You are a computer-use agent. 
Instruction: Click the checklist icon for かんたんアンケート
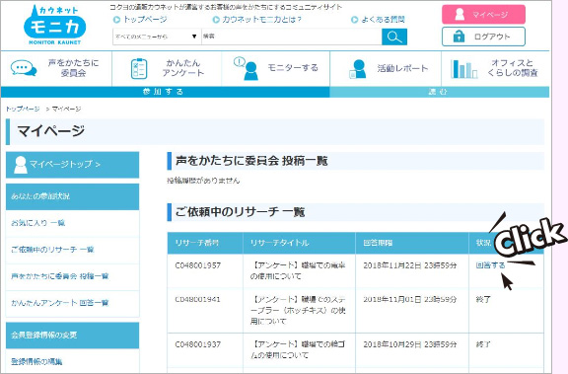[139, 68]
